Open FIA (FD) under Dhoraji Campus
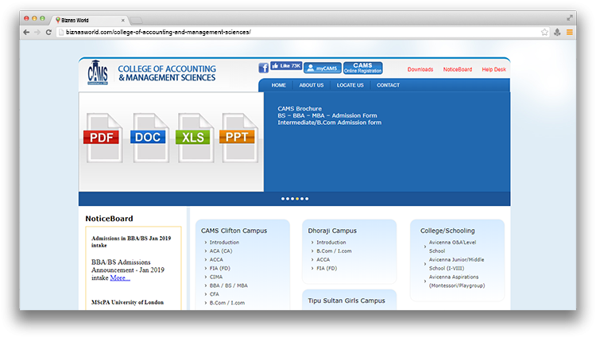This screenshot has height=338, width=596. click(x=327, y=269)
